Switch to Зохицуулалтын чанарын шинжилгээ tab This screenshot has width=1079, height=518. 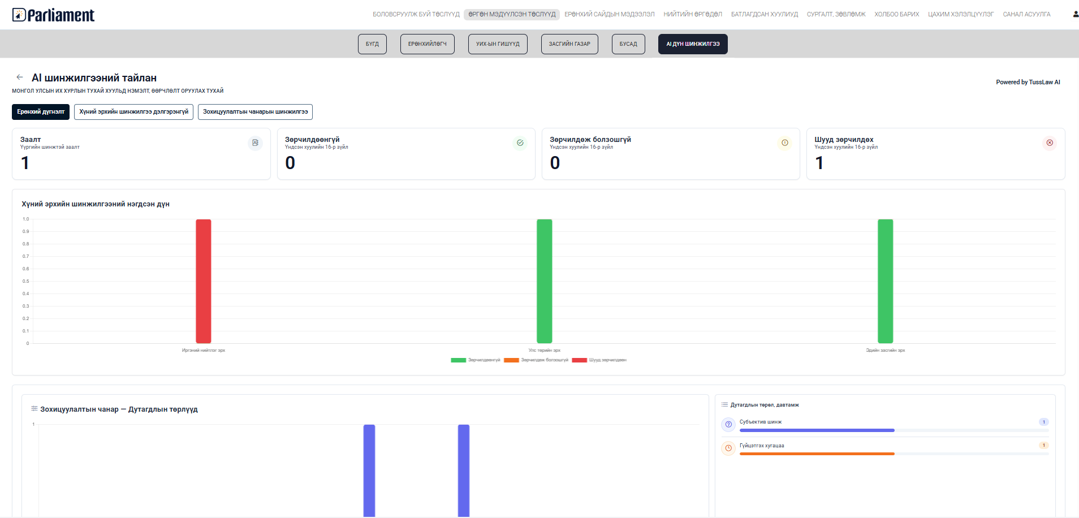[x=255, y=112]
